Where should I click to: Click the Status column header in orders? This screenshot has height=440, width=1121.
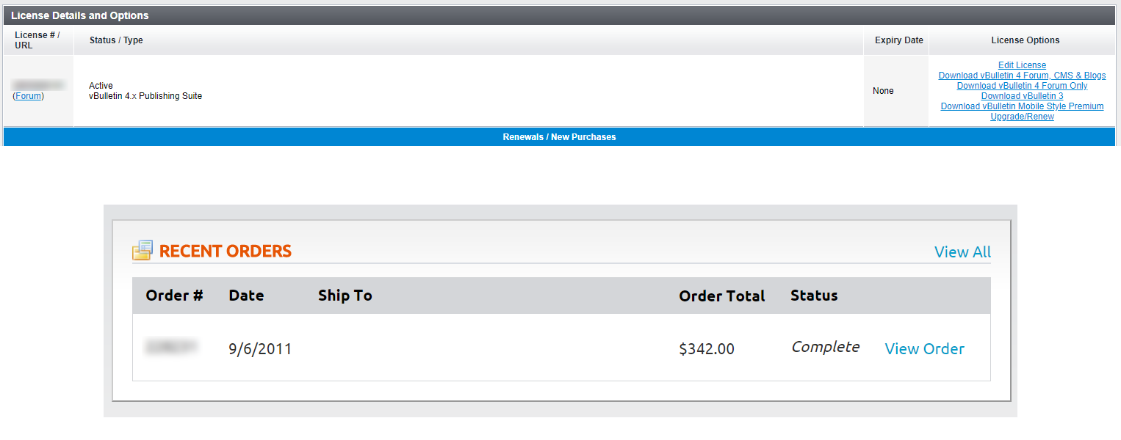tap(814, 296)
